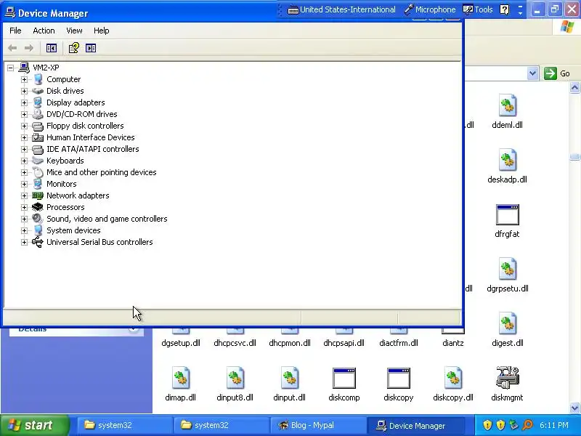Open the Action menu
Image resolution: width=581 pixels, height=436 pixels.
tap(44, 31)
